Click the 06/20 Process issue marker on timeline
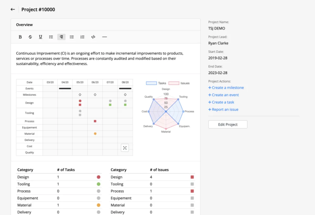Image resolution: width=315 pixels, height=215 pixels. (x=95, y=121)
